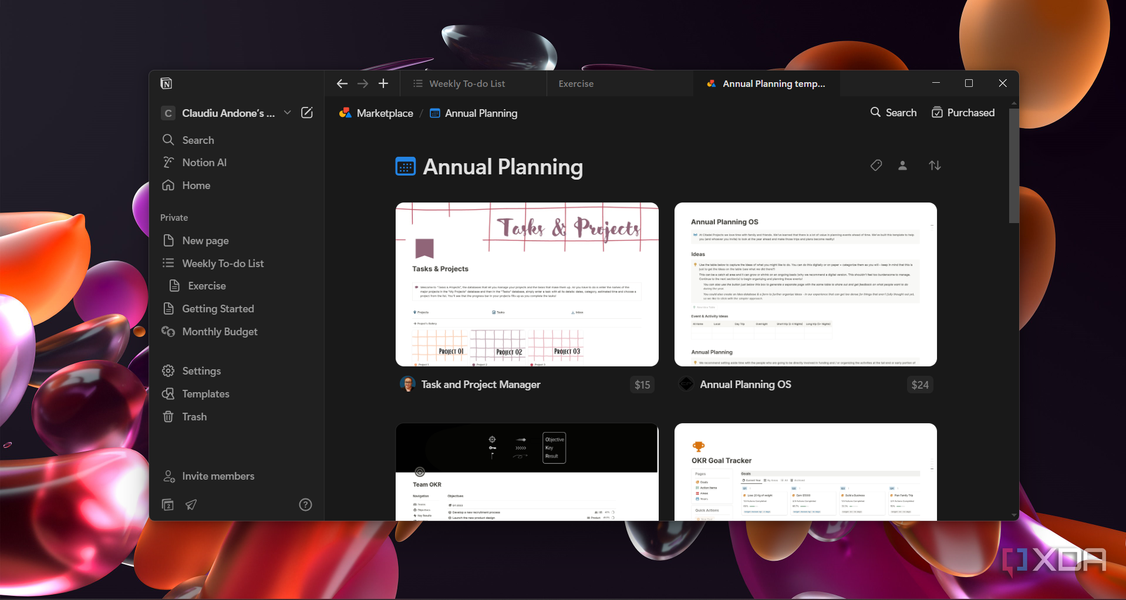This screenshot has width=1126, height=600.
Task: Click the stacked pages icon at sidebar bottom
Action: 168,505
